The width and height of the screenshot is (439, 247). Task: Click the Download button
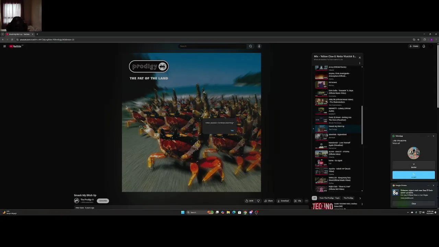tap(283, 201)
